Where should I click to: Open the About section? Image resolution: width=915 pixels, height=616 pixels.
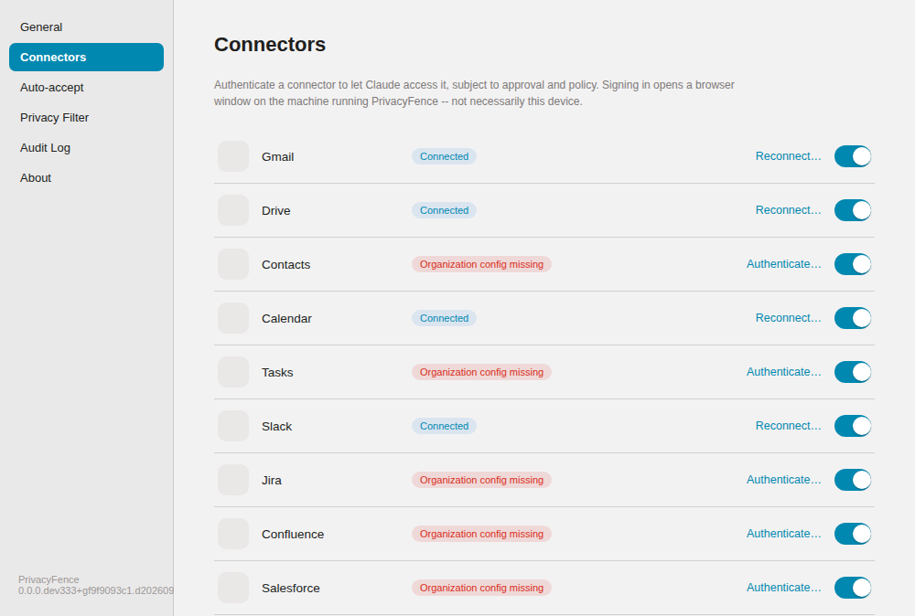pos(86,177)
